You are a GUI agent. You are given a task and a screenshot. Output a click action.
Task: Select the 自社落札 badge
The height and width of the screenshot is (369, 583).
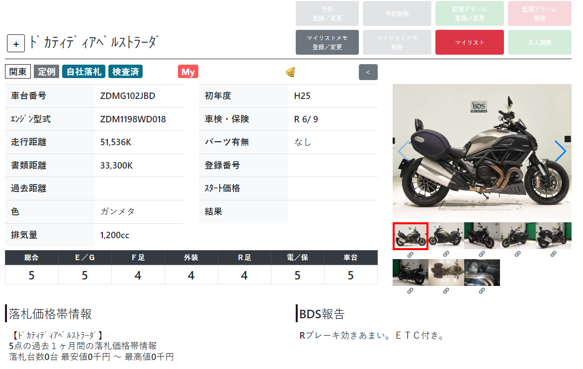tap(83, 72)
